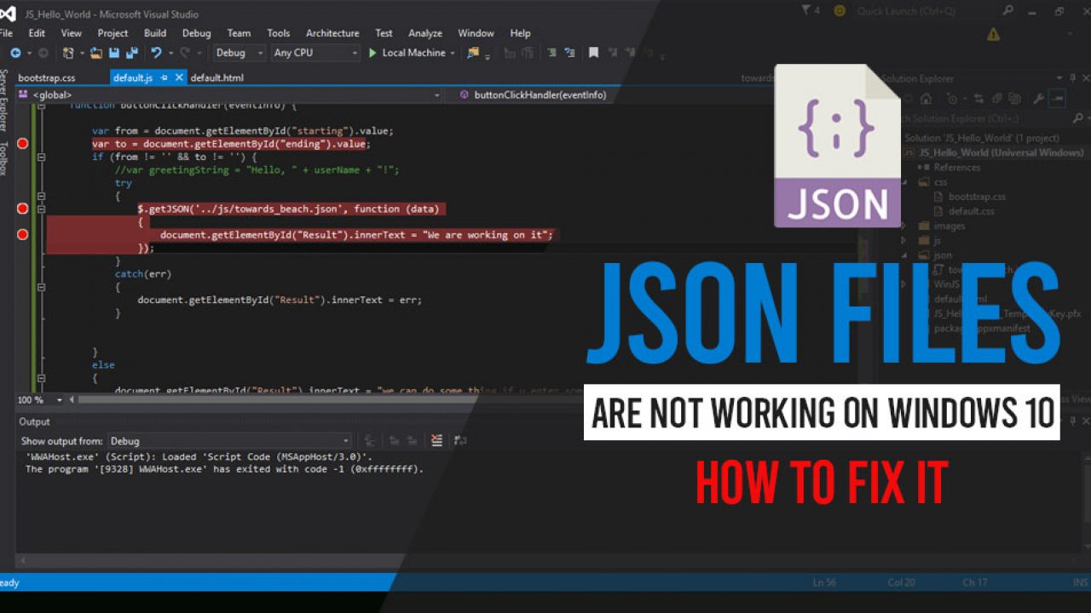
Task: Click the feedback smiley icon
Action: (840, 11)
